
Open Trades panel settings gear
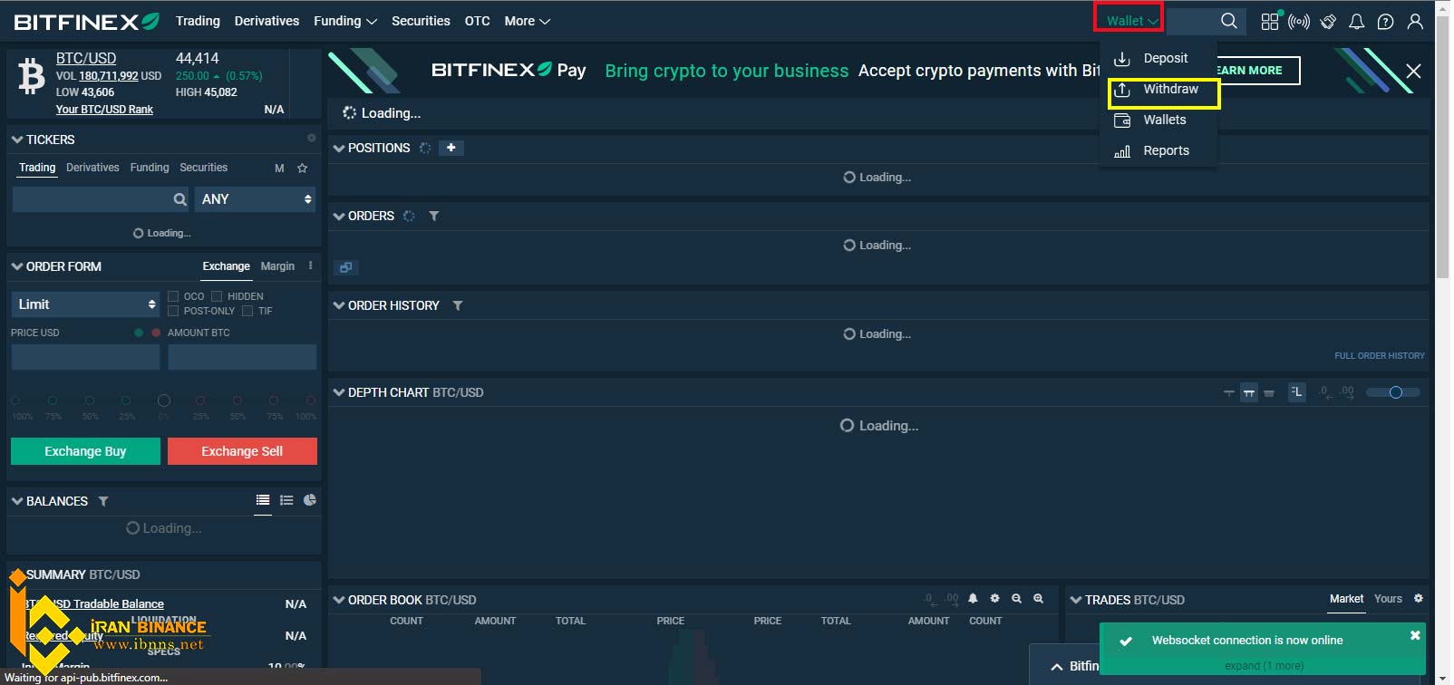(1419, 599)
